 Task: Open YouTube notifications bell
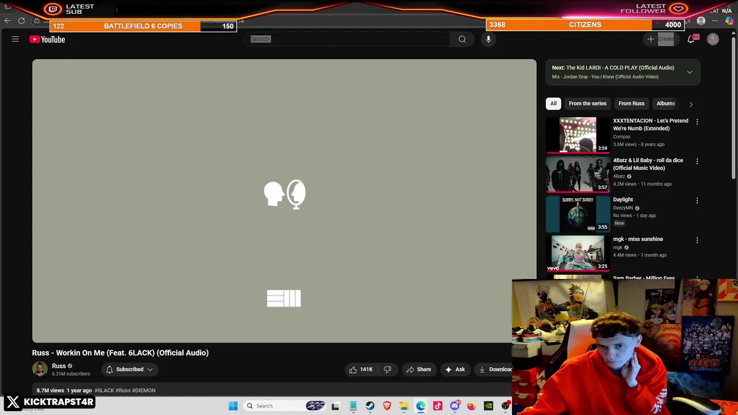tap(691, 39)
